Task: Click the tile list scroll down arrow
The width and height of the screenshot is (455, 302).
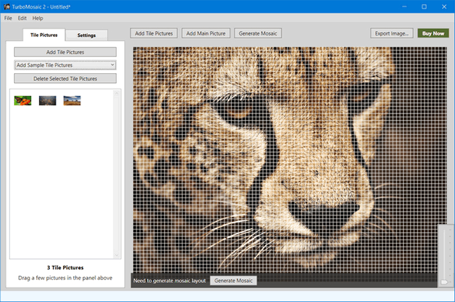Action: coord(117,255)
